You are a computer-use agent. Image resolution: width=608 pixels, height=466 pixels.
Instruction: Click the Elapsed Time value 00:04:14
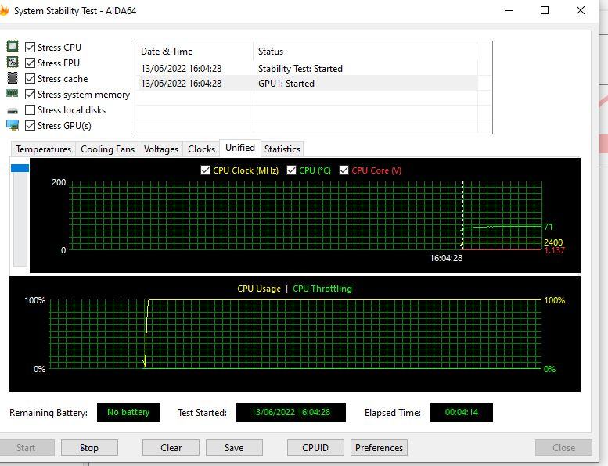(462, 413)
